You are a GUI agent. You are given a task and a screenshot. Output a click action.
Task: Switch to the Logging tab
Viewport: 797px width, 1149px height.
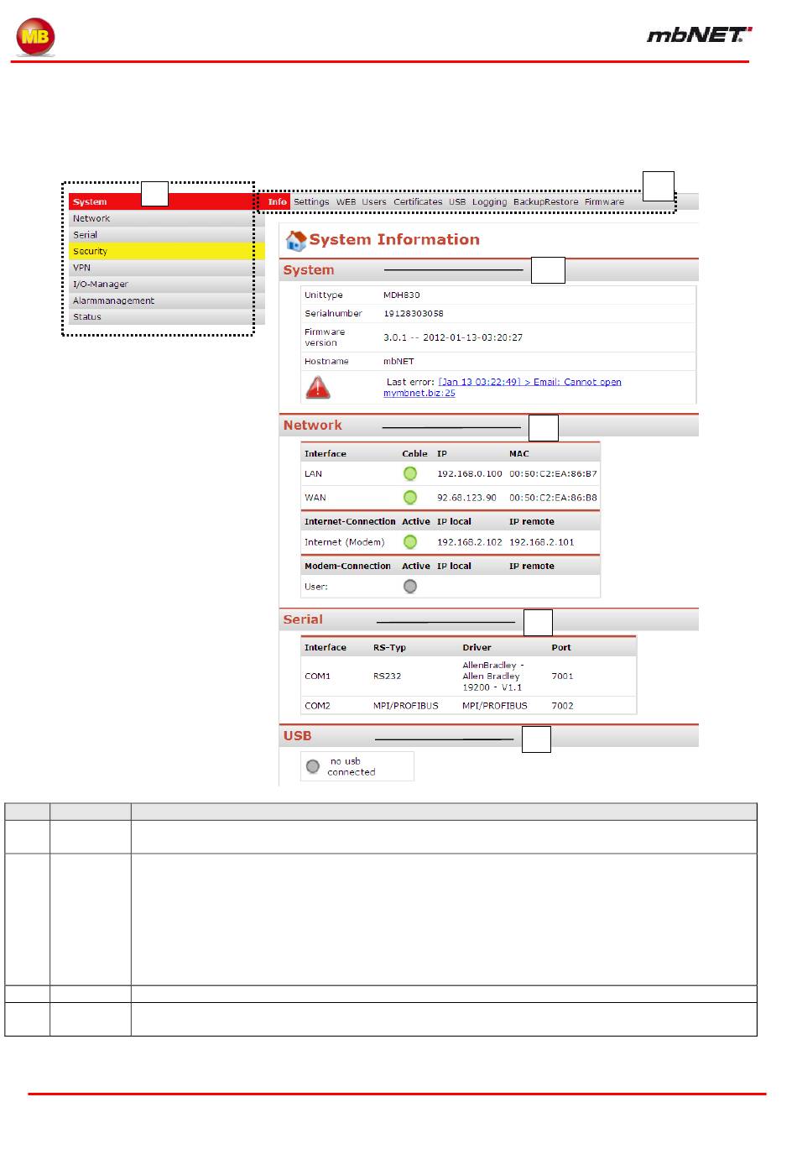tap(489, 202)
